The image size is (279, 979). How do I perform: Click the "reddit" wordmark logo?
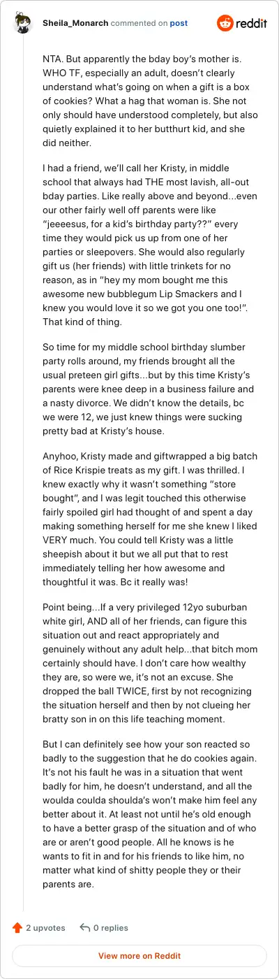click(x=251, y=23)
